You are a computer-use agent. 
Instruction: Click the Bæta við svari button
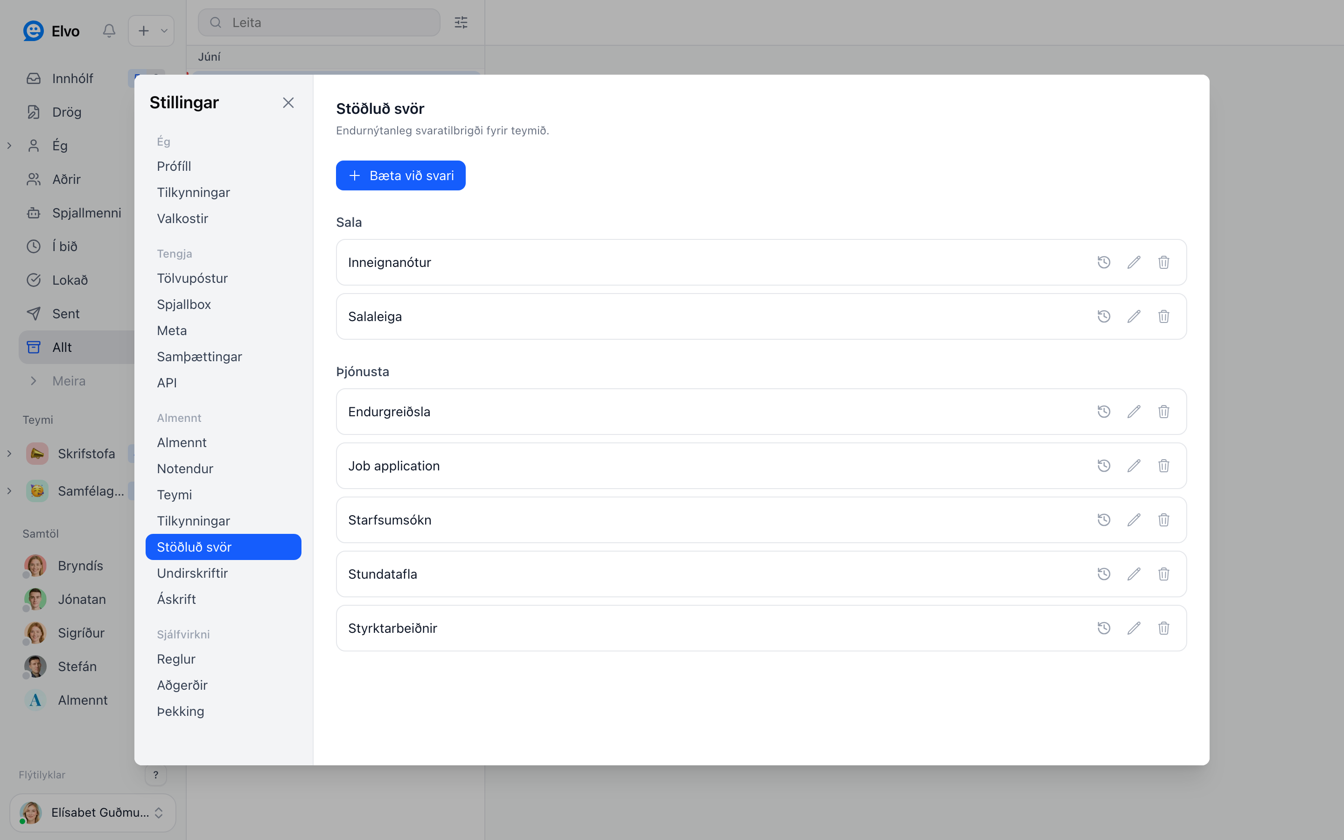pyautogui.click(x=400, y=175)
